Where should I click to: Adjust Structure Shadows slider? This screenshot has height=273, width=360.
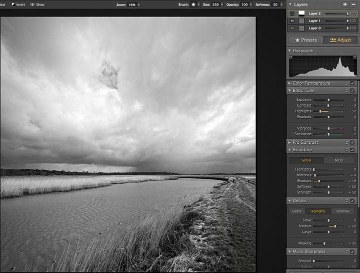pos(328,181)
